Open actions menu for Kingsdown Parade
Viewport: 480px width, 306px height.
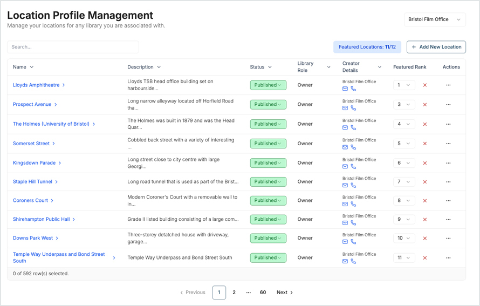coord(448,163)
